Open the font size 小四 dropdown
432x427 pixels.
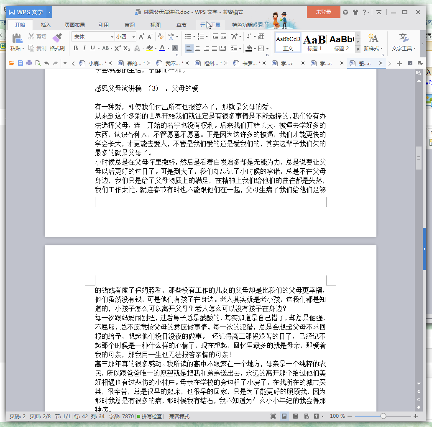click(x=133, y=37)
